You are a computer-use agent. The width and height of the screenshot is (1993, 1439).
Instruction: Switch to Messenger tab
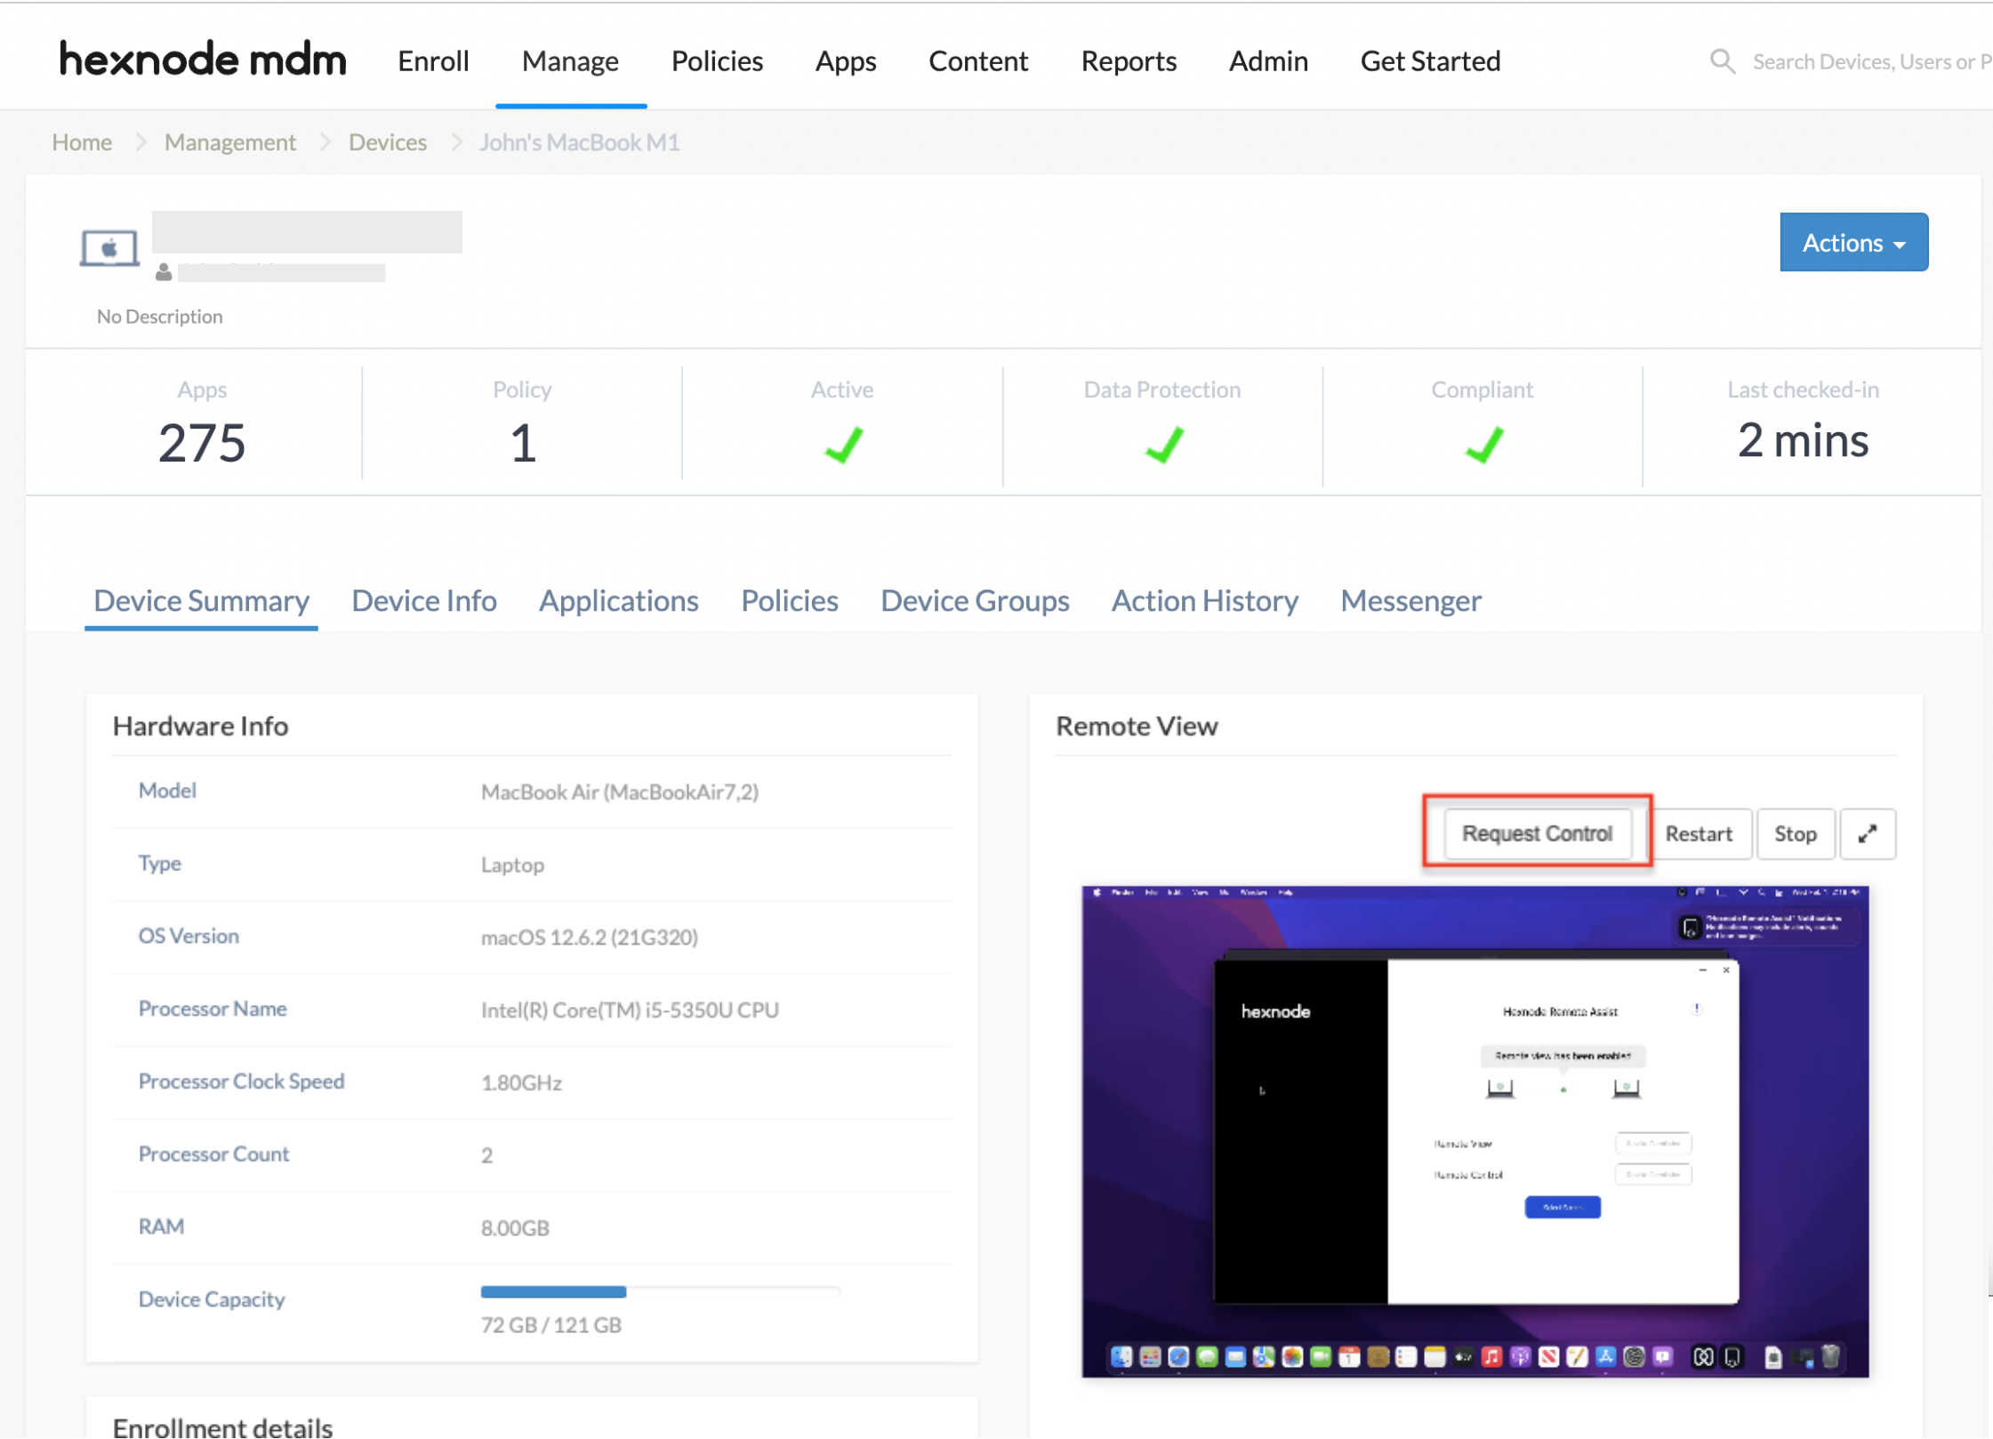coord(1410,601)
